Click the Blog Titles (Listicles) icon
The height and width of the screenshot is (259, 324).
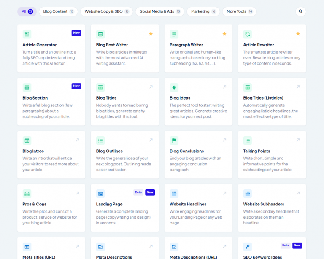[248, 87]
